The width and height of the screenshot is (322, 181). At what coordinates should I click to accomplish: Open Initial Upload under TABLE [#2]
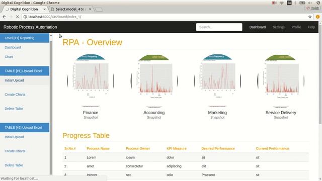click(14, 137)
